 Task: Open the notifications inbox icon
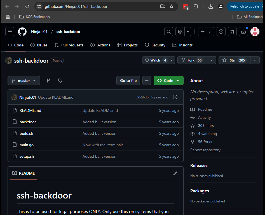point(243,32)
